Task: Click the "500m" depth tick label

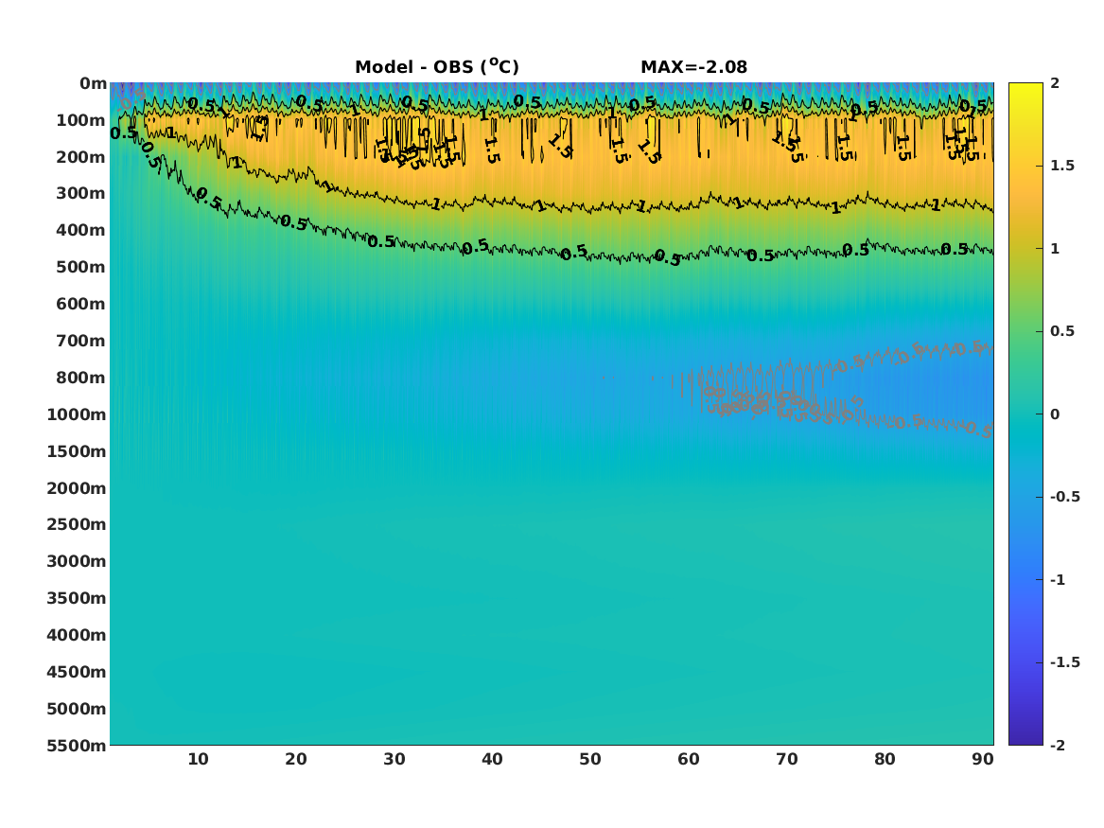Action: (x=81, y=268)
